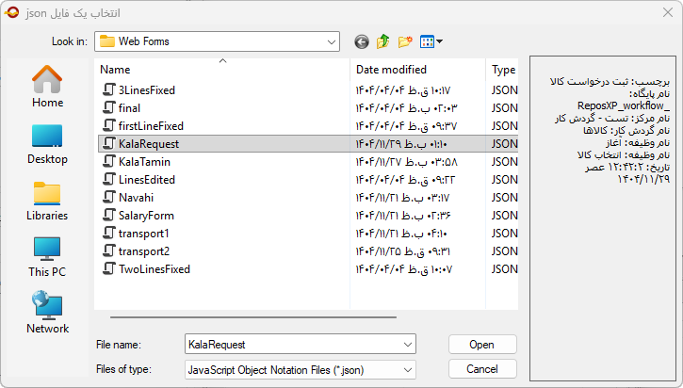Viewport: 683px width, 388px height.
Task: Click the Back navigation arrow icon
Action: [x=362, y=41]
